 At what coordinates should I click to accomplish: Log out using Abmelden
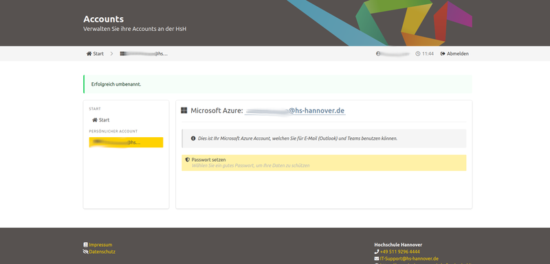[454, 54]
